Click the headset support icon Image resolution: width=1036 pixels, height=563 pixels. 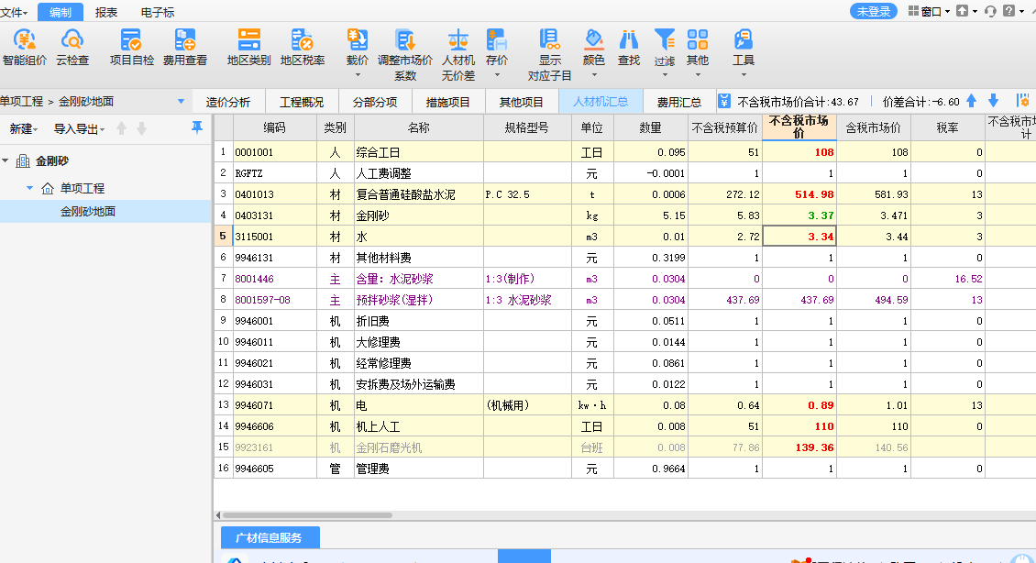click(x=990, y=11)
